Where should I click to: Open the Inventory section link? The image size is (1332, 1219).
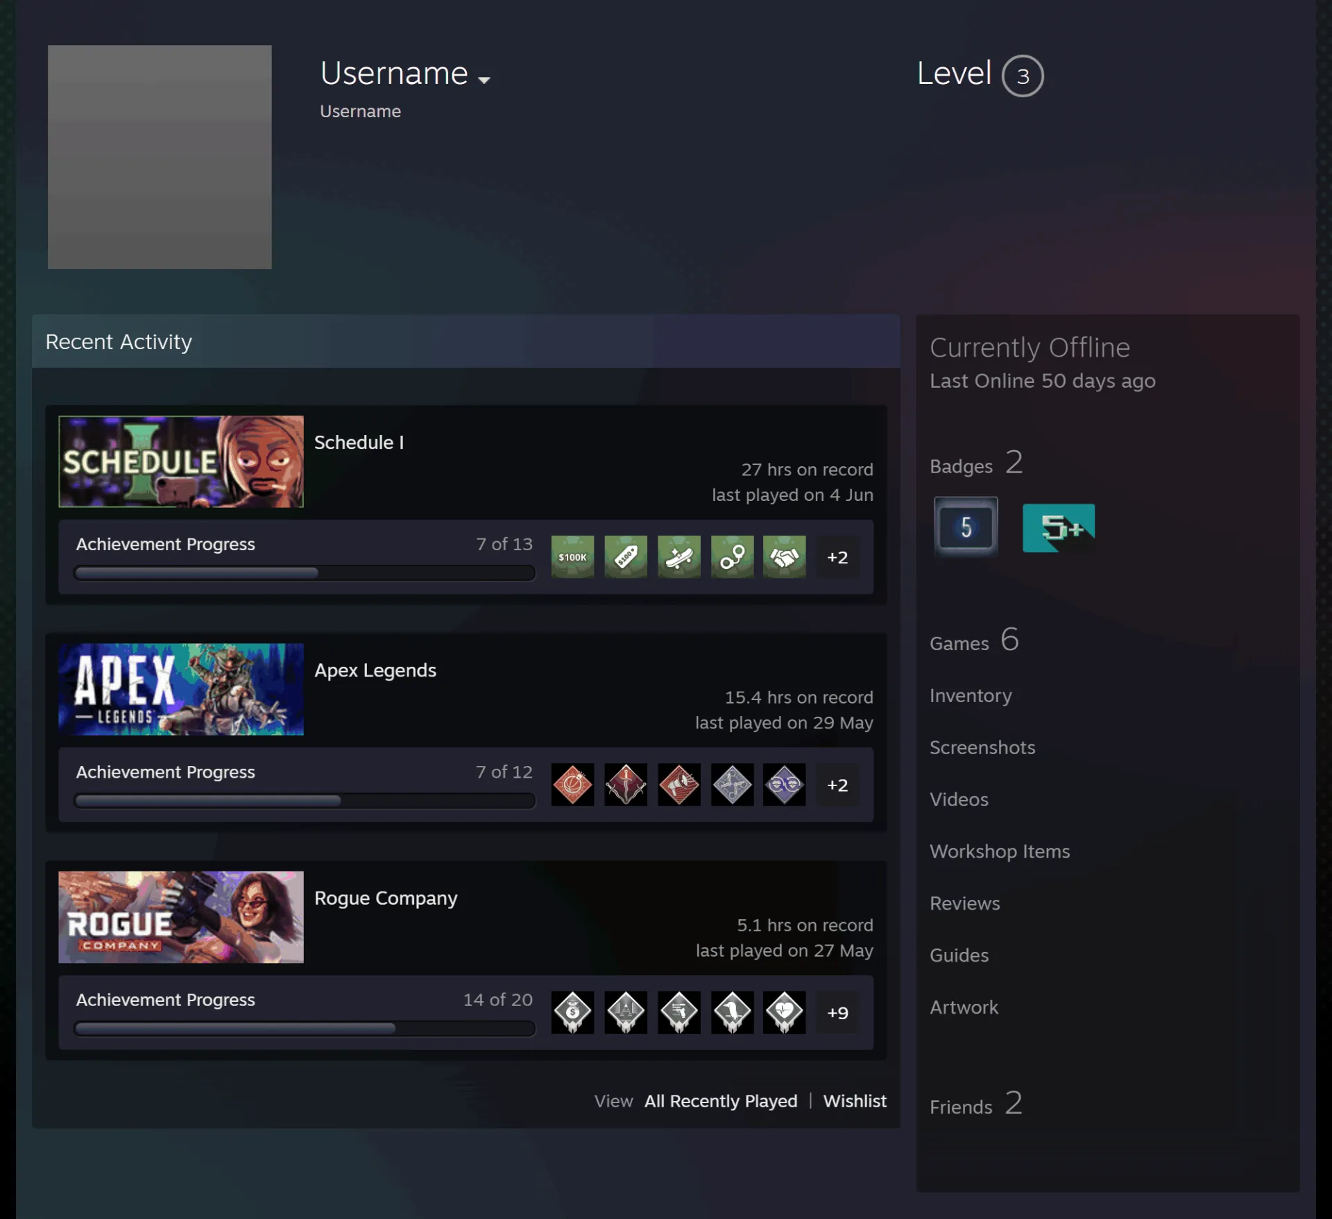(971, 695)
